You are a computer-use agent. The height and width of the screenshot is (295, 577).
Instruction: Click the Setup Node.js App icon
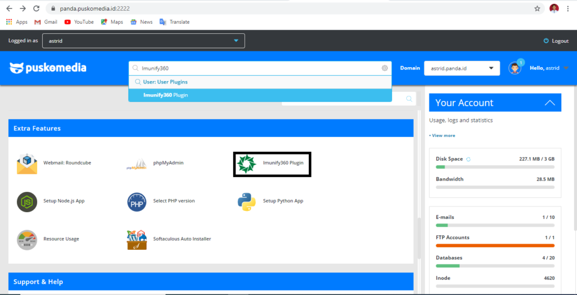click(26, 201)
